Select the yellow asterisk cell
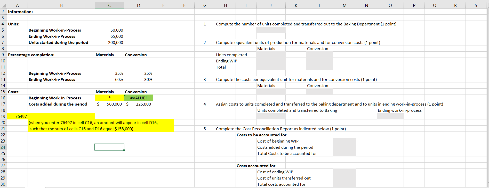 point(109,98)
